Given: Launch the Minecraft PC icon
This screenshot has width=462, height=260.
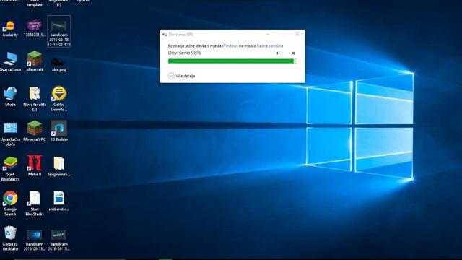Looking at the screenshot, I should 35,131.
